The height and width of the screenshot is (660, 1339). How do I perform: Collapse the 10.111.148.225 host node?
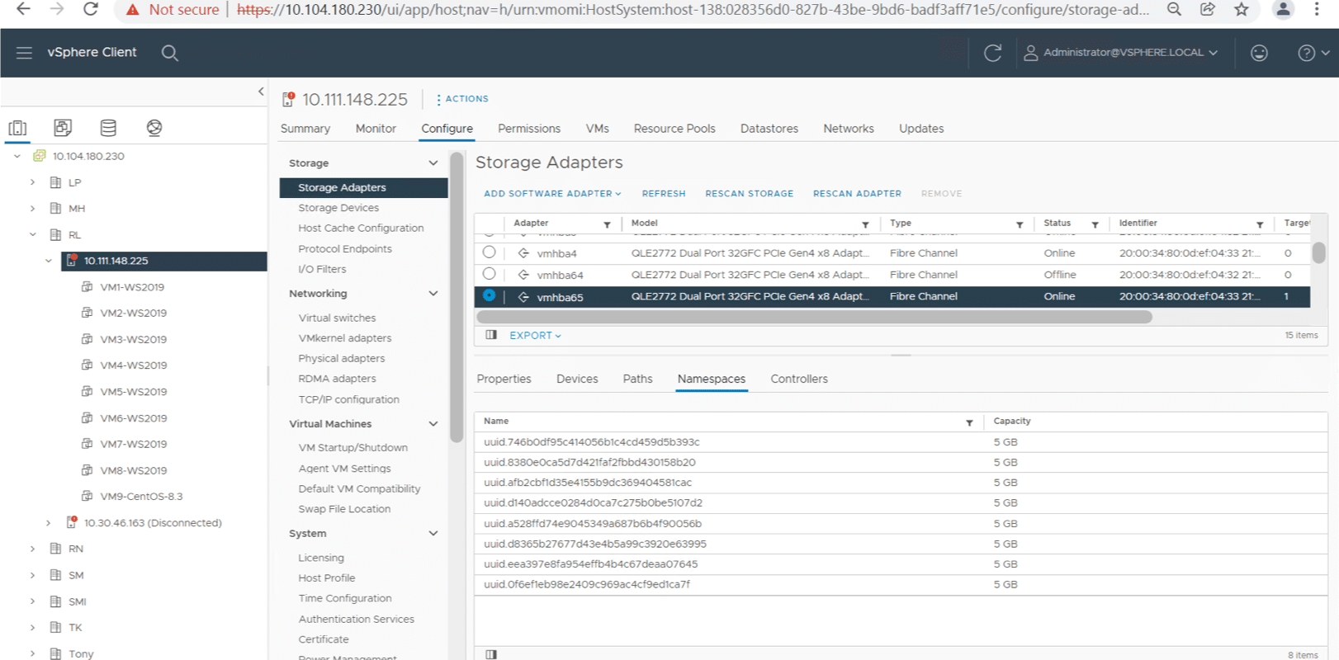tap(49, 261)
